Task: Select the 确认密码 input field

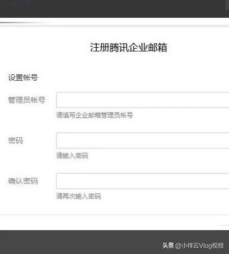Action: tap(142, 181)
